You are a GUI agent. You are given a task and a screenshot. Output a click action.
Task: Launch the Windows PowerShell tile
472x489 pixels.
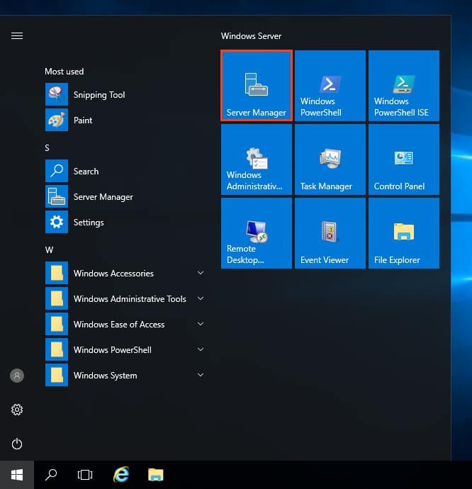(330, 86)
